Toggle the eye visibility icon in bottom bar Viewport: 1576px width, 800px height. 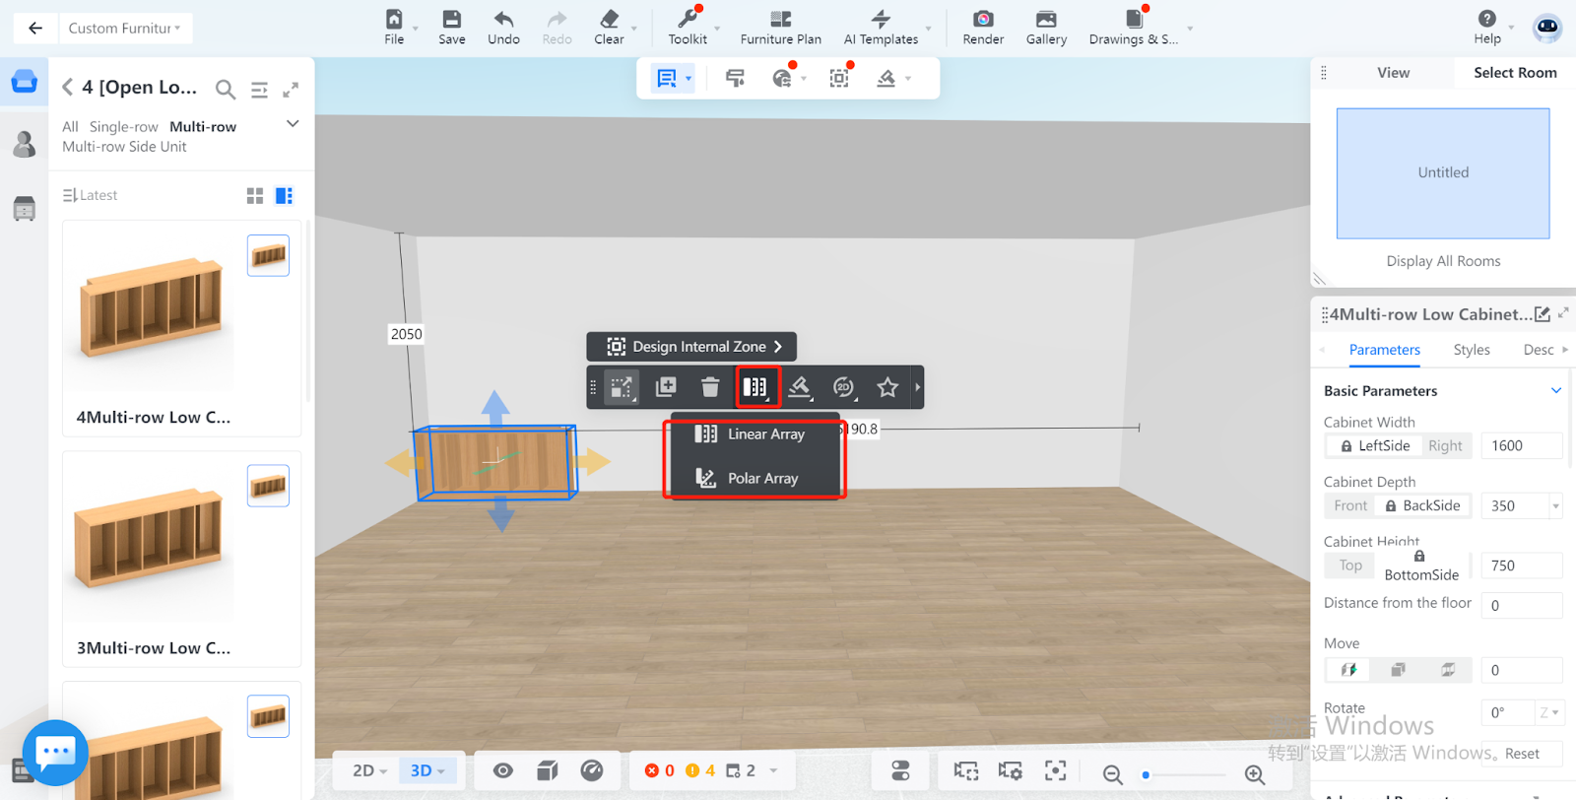(503, 770)
